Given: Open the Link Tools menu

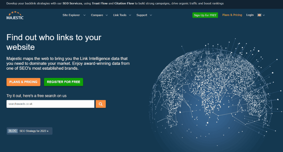Looking at the screenshot, I should click(120, 15).
